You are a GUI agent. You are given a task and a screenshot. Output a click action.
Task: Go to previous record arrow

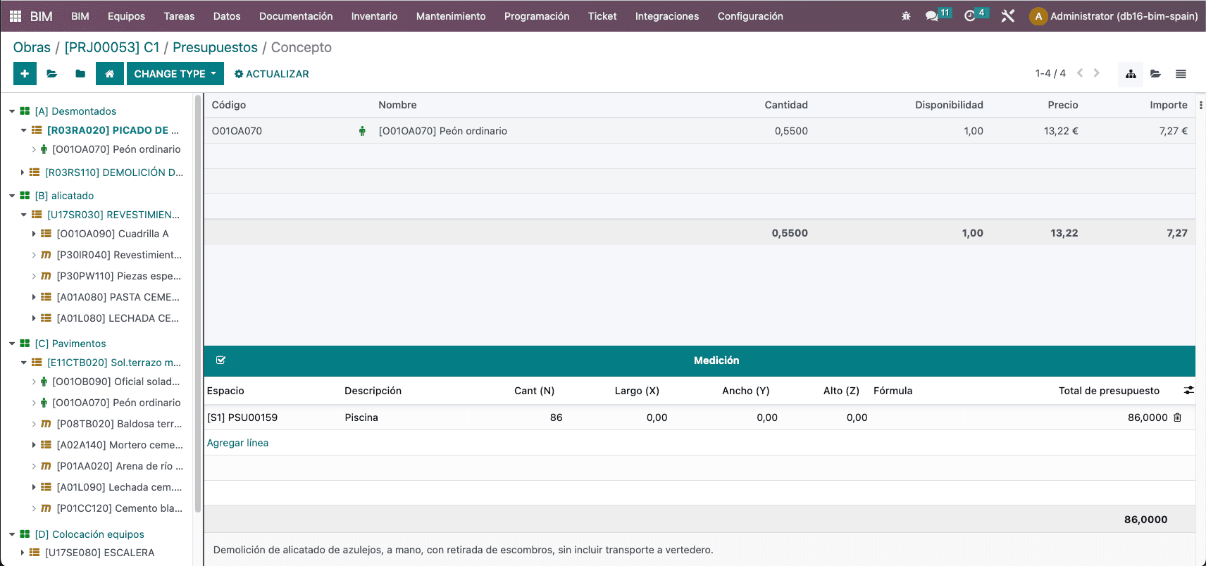point(1080,73)
